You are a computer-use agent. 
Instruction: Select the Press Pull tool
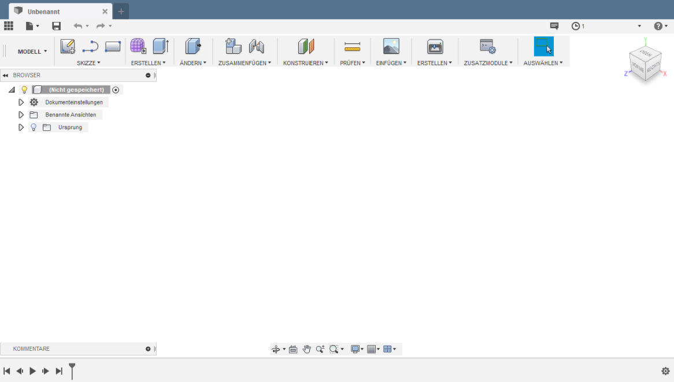[x=193, y=46]
